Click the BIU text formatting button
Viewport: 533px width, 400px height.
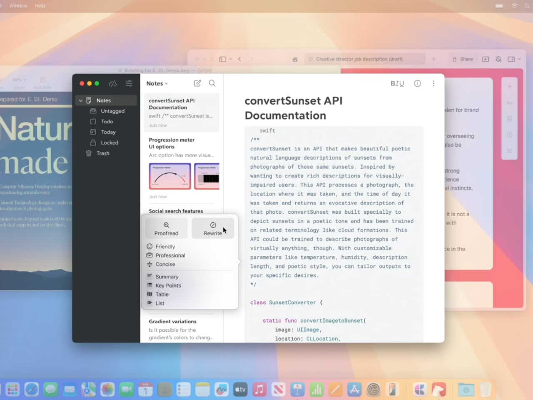pos(397,83)
